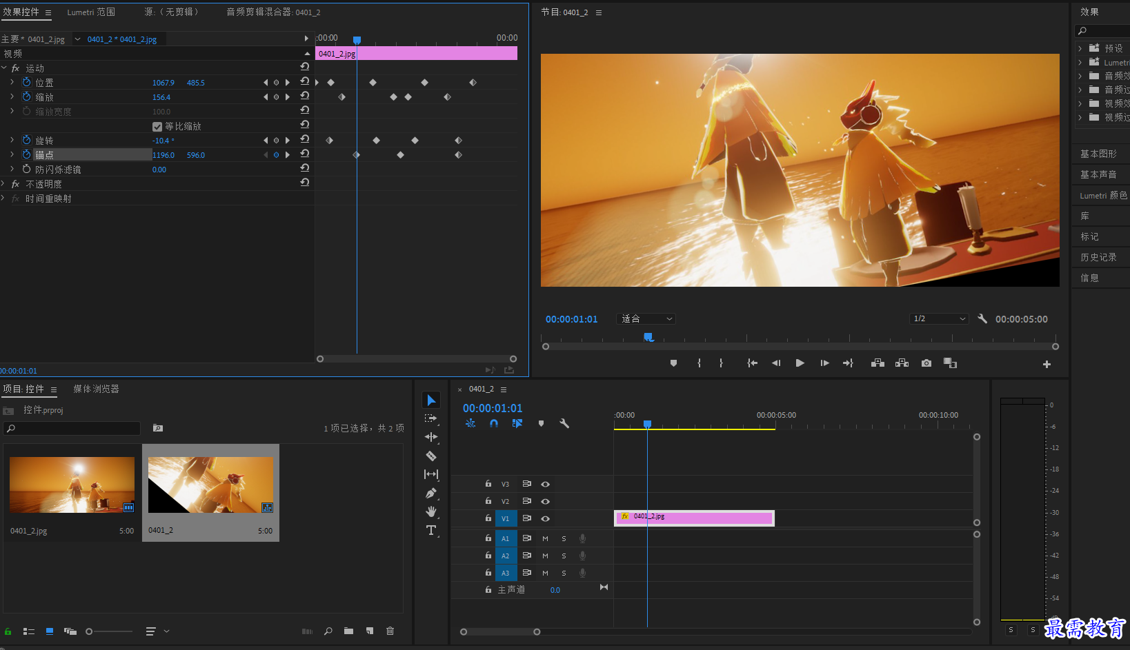Go to next 位置 keyframe

(288, 82)
